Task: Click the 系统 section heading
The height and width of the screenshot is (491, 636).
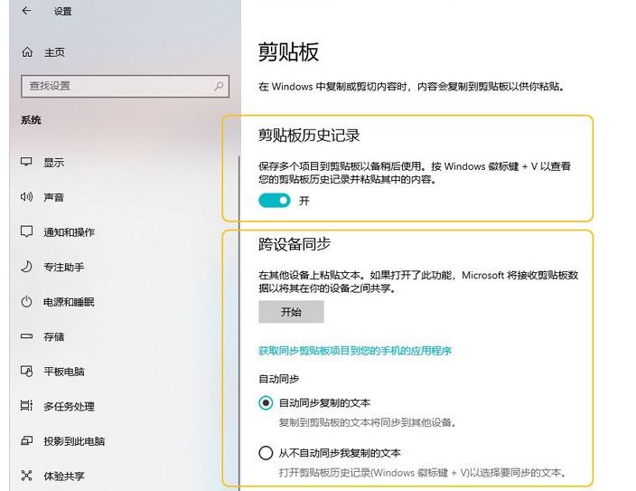Action: click(x=31, y=119)
